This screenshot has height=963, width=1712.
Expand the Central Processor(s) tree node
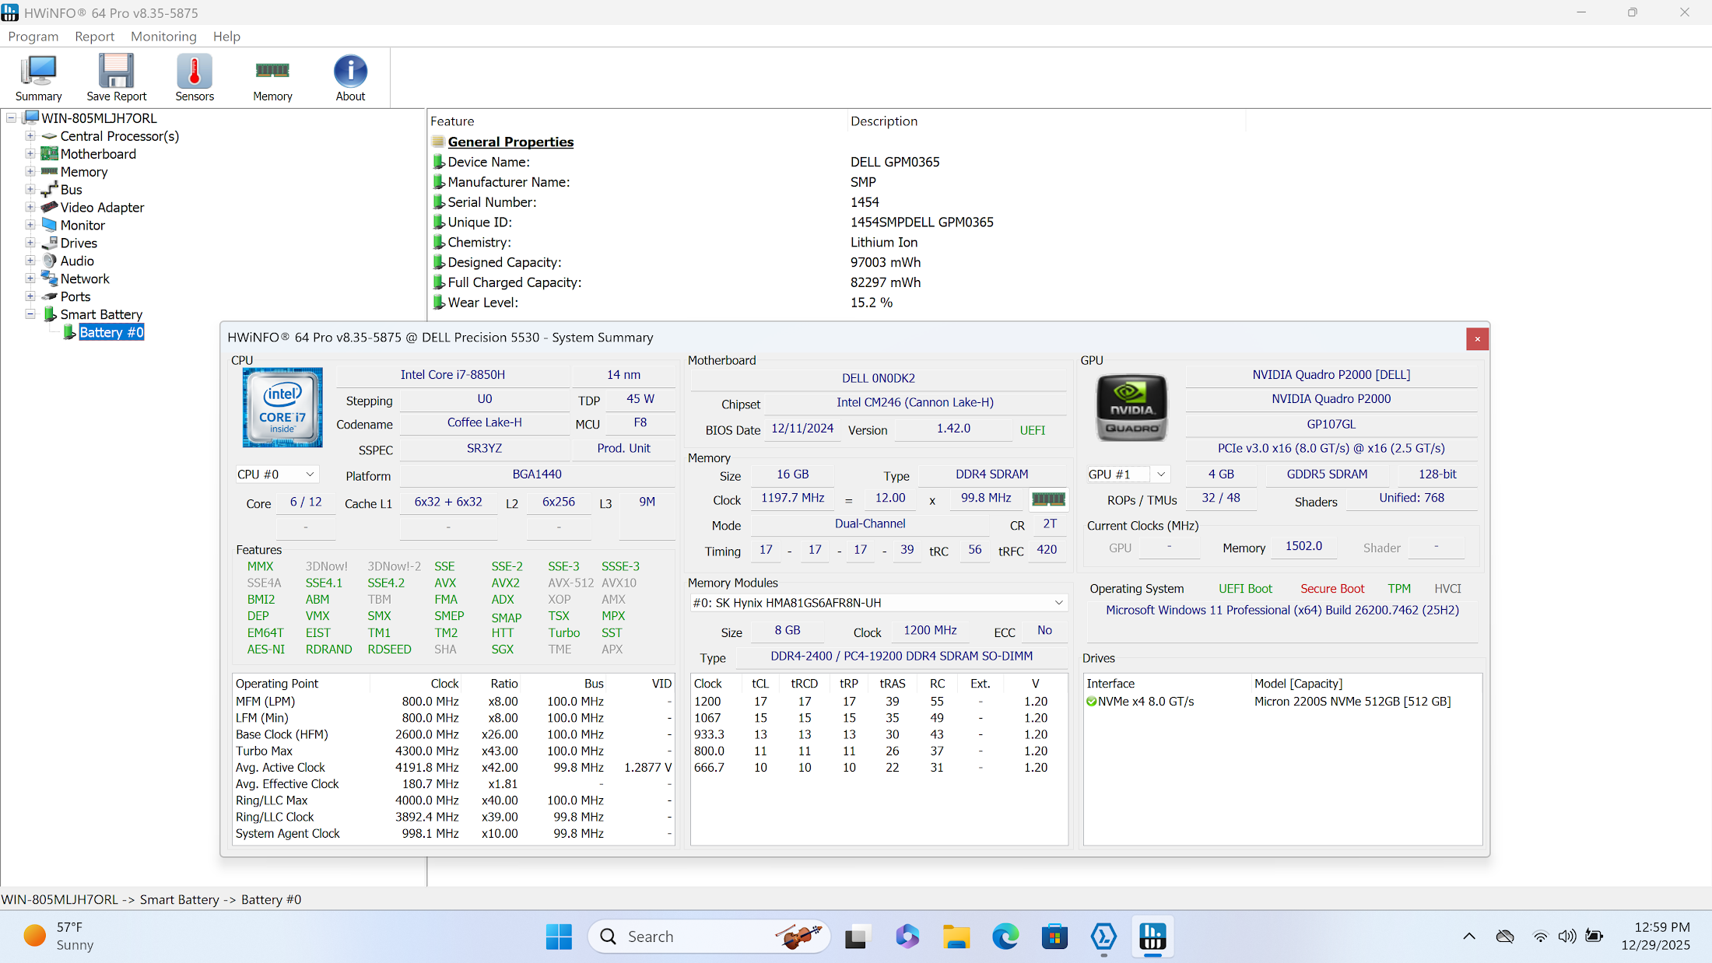click(x=30, y=136)
